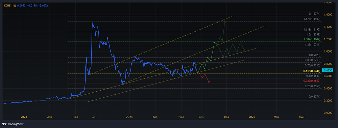Click the 0.4000 price axis label
Screen dimensions: 338x128
click(x=328, y=88)
